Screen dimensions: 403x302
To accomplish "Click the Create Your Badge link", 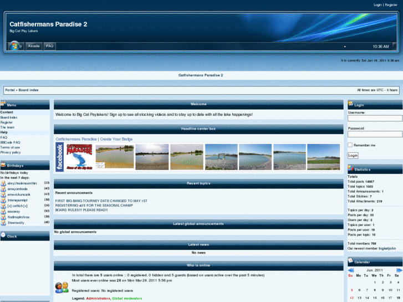I will pos(116,139).
